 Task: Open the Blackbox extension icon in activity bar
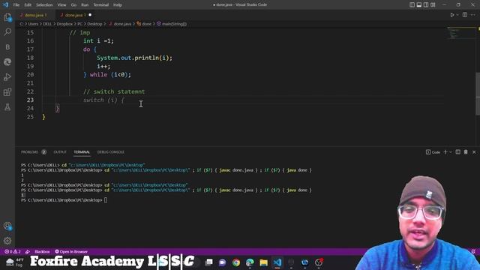[x=7, y=46]
